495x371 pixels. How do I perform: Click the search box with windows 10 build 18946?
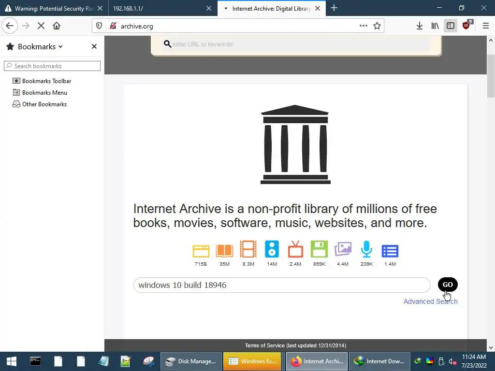click(282, 285)
